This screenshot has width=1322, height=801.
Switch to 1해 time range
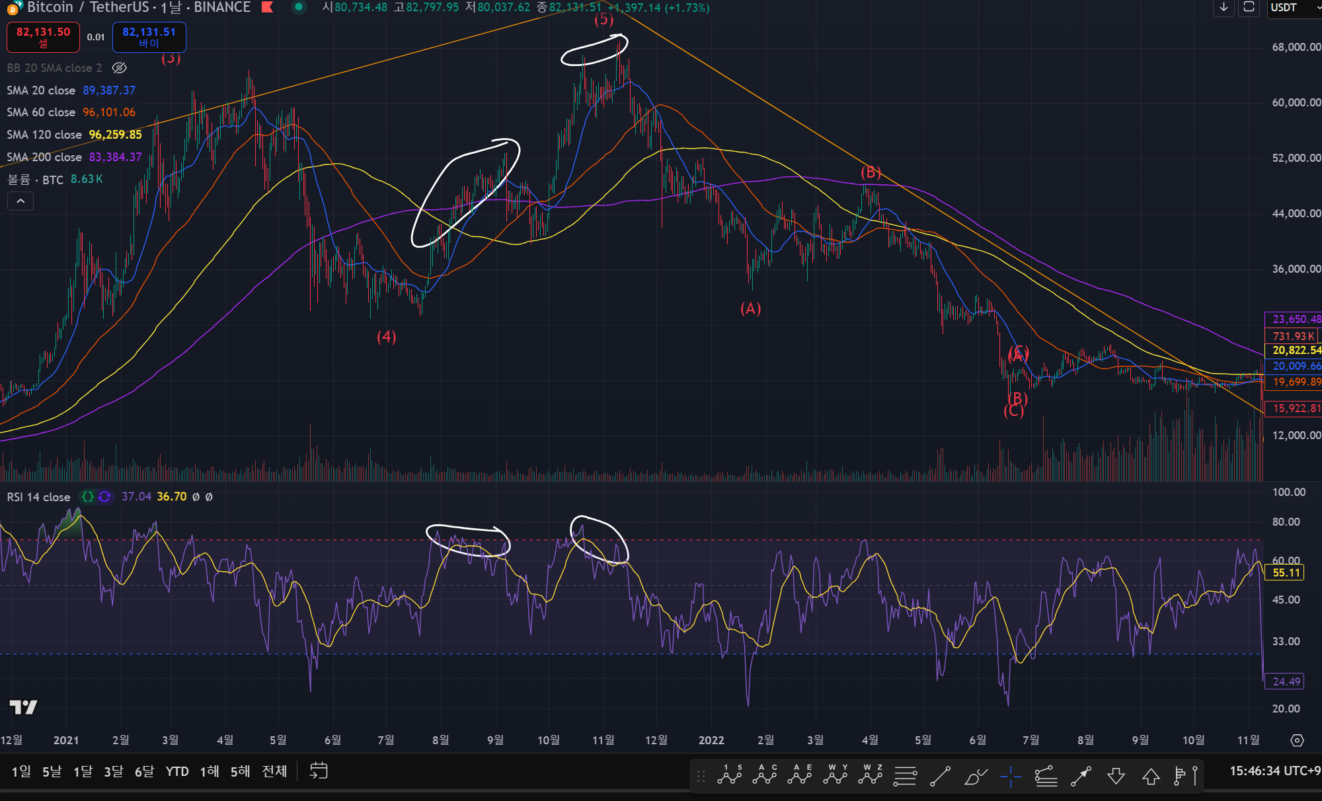(210, 771)
